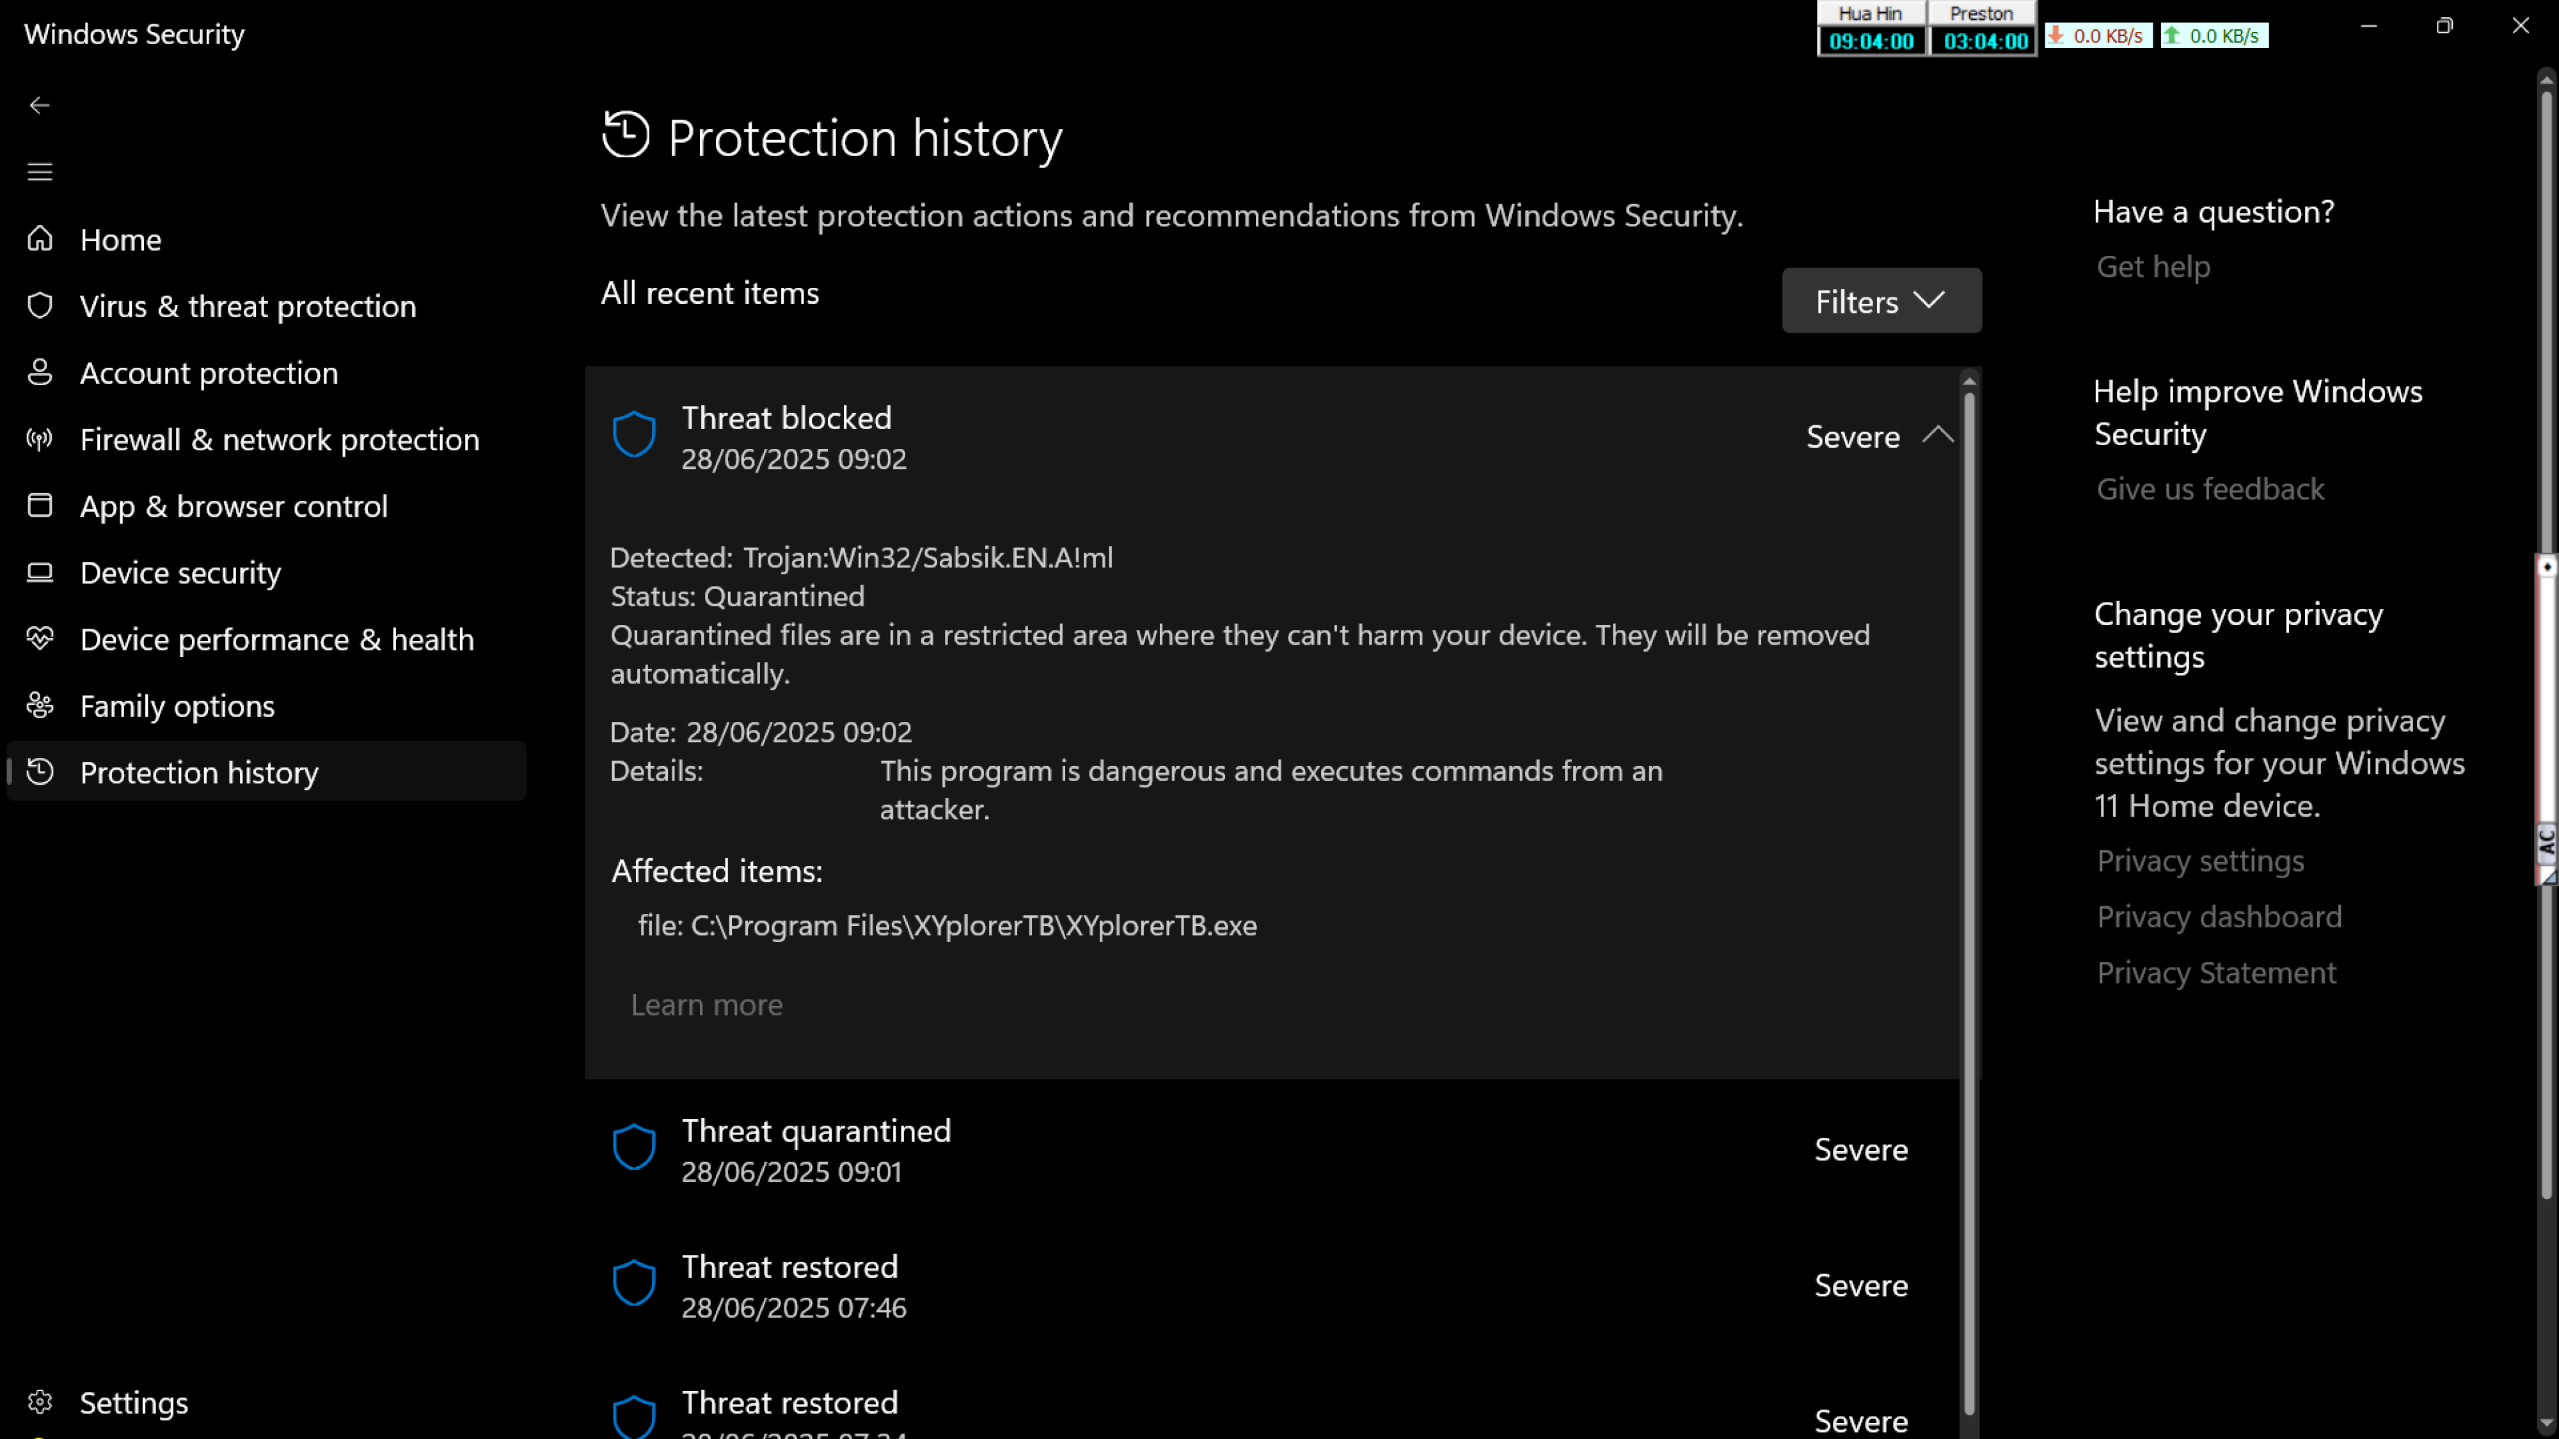Screen dimensions: 2559x1439
Task: Click the Firewall & network protection antenna icon
Action: (x=40, y=439)
